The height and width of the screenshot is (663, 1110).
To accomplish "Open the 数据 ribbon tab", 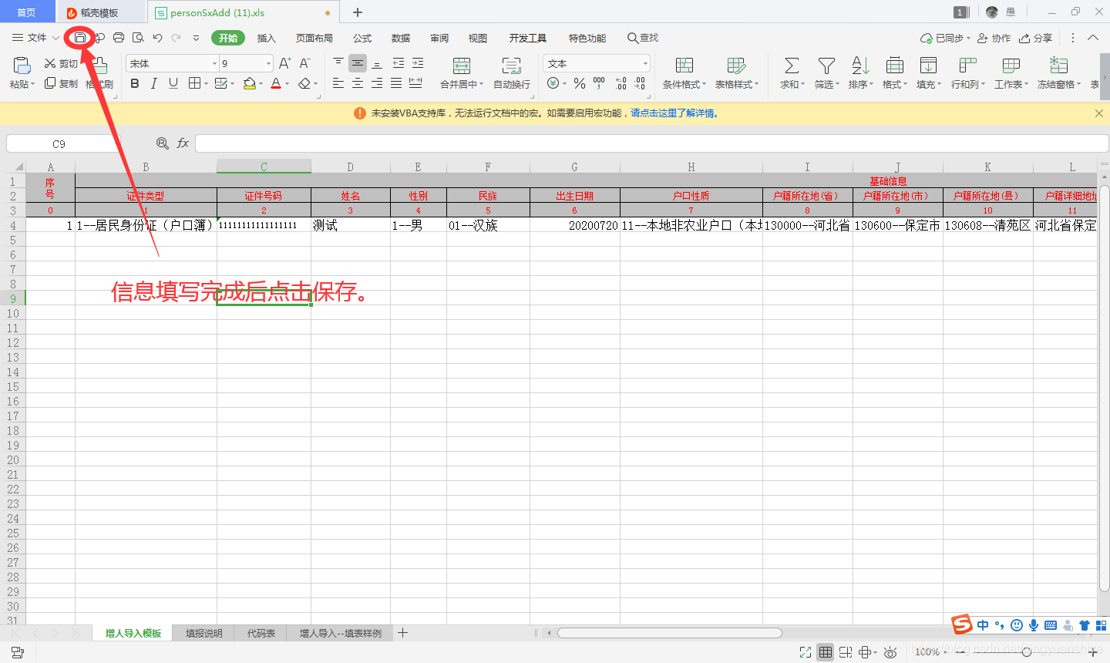I will (401, 38).
